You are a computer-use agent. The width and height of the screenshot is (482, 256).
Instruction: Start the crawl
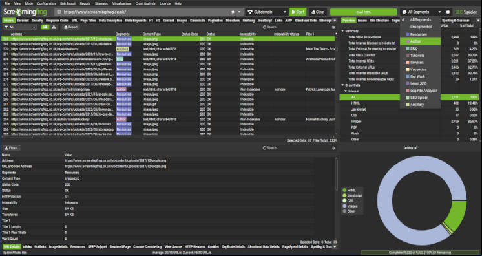(298, 12)
